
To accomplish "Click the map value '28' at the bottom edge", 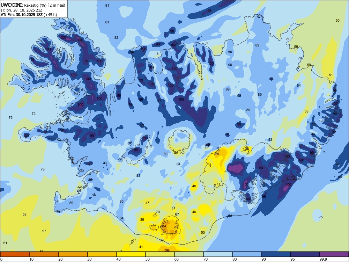I will (167, 250).
